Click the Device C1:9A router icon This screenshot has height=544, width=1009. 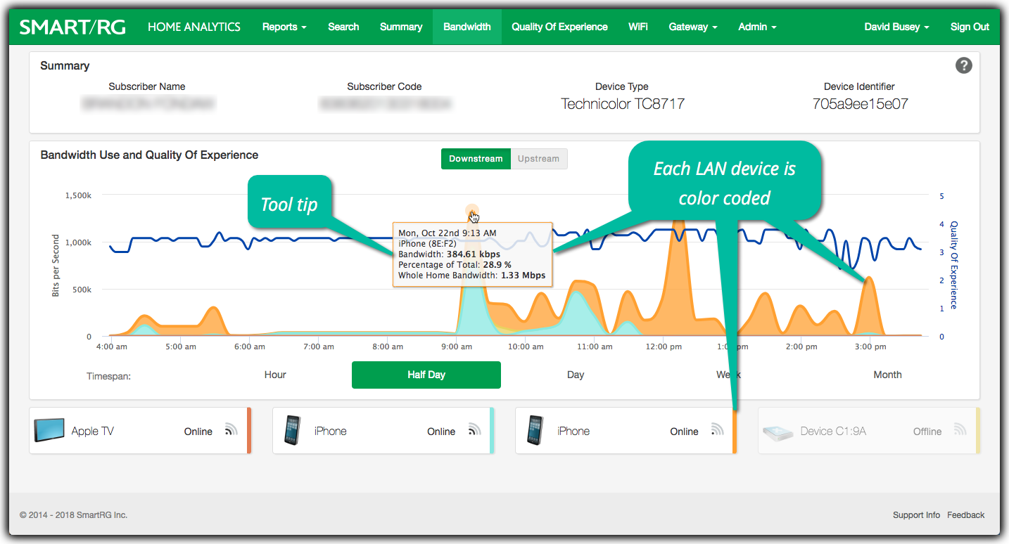[x=778, y=431]
